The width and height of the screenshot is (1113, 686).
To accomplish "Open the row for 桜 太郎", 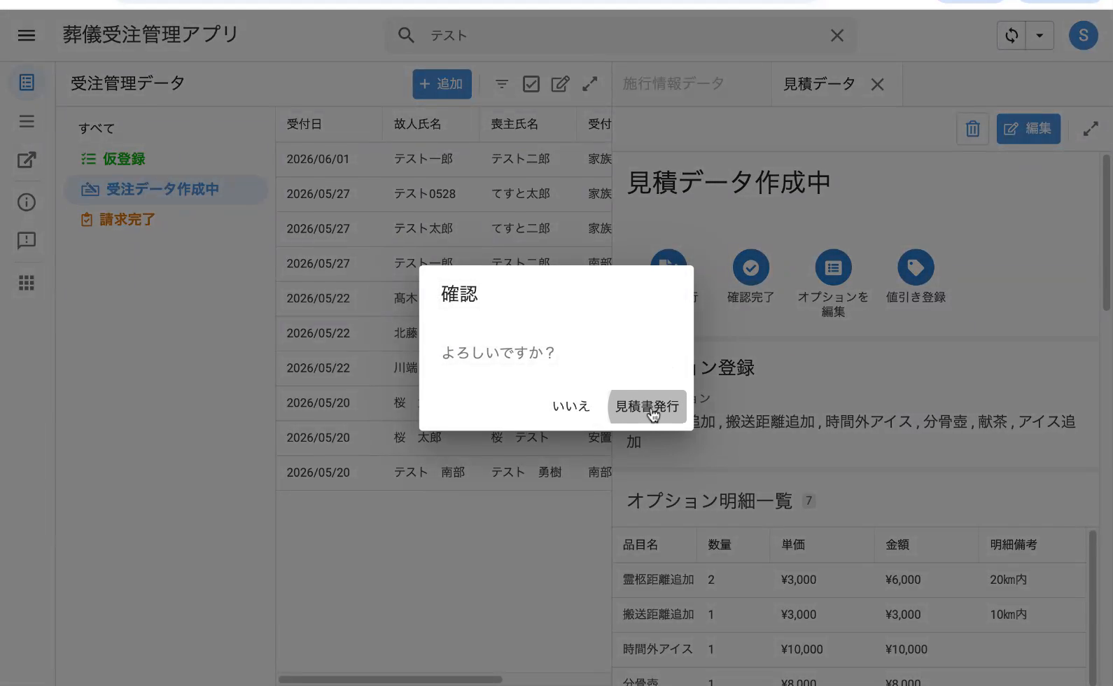I will pos(444,437).
